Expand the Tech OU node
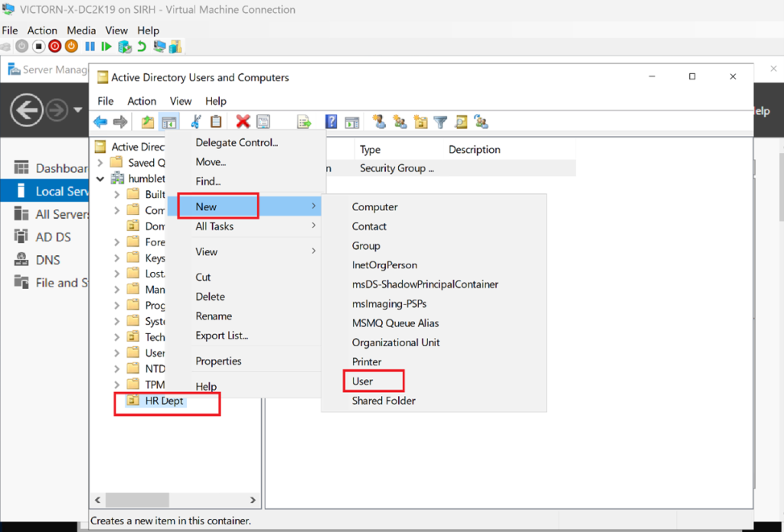 (116, 337)
